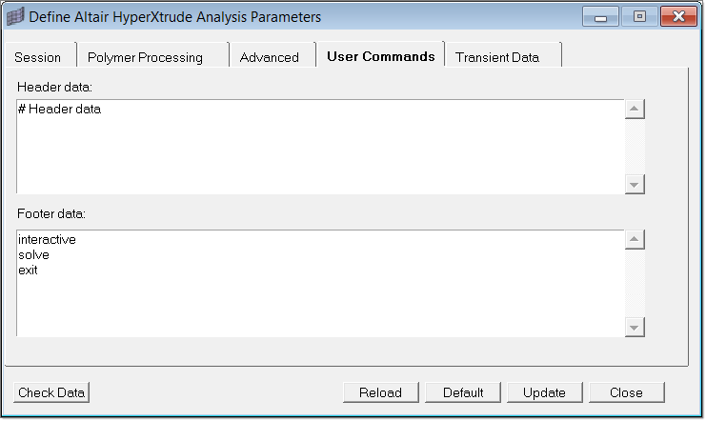Screen dimensions: 706x421
Task: Click inside the Header data text area
Action: point(319,148)
